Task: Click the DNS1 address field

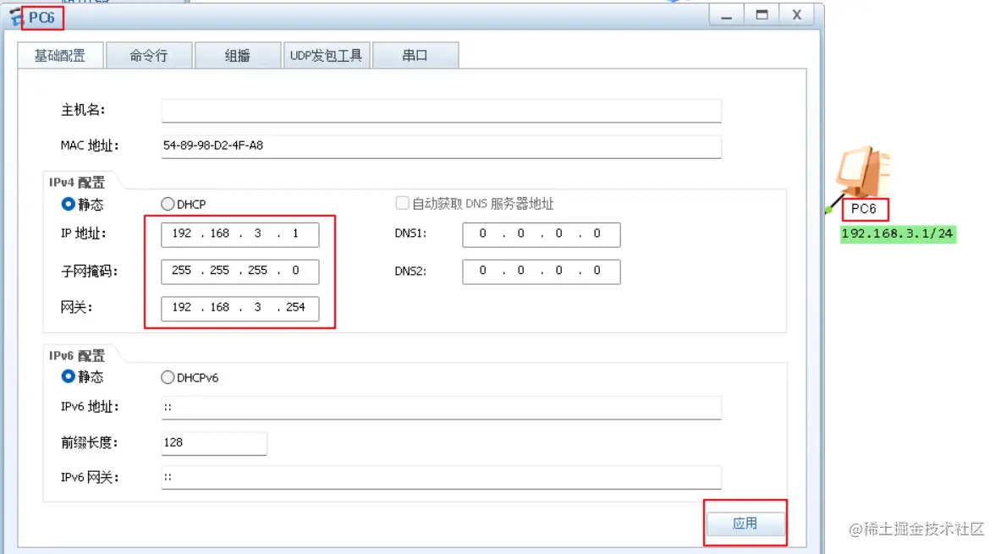Action: 542,234
